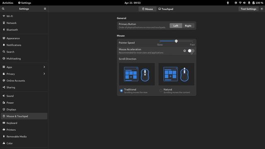
Task: Toggle the Mouse Acceleration switch
Action: click(191, 50)
